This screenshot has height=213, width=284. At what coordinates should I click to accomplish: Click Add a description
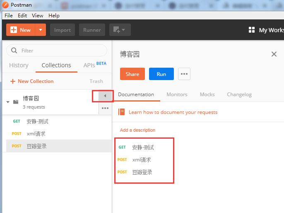pos(137,130)
